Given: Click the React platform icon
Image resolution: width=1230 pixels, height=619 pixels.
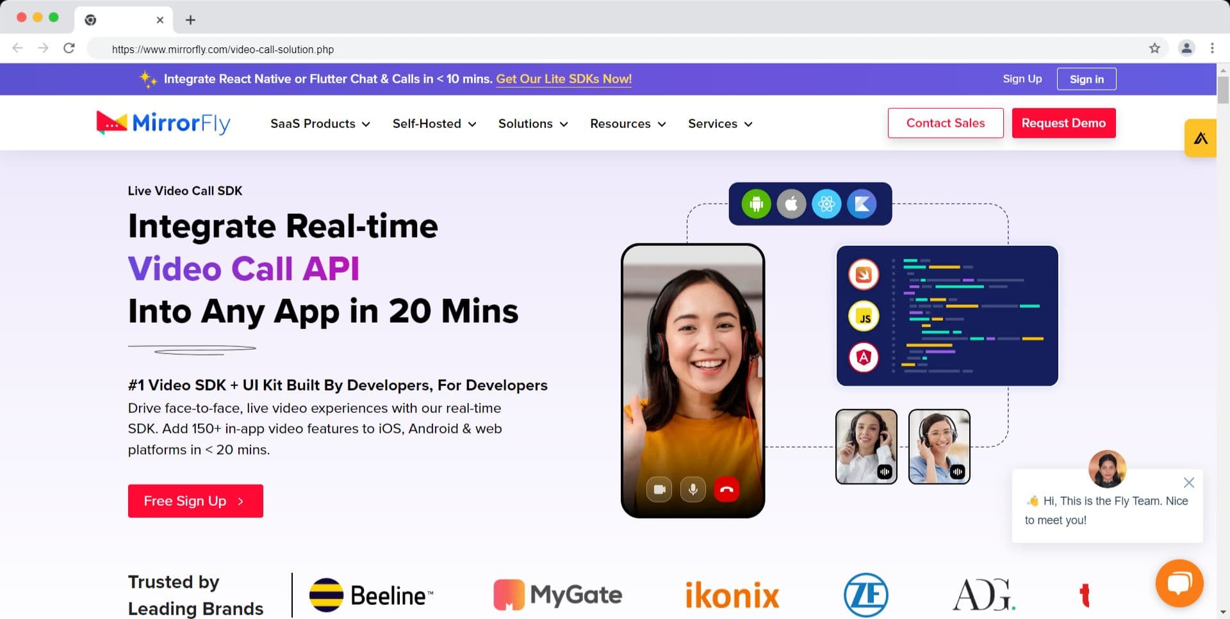Looking at the screenshot, I should click(x=826, y=204).
